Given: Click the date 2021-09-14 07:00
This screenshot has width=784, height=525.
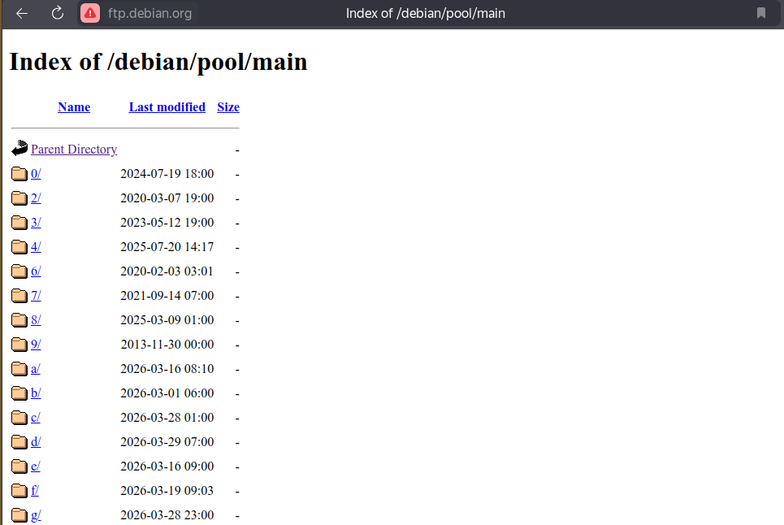Looking at the screenshot, I should point(167,296).
